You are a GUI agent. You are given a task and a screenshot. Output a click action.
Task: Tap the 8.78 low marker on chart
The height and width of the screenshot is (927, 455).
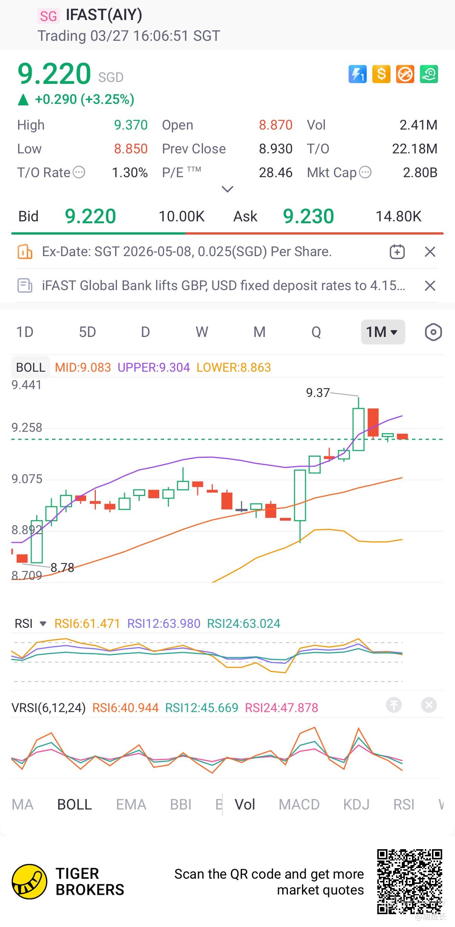pyautogui.click(x=62, y=568)
